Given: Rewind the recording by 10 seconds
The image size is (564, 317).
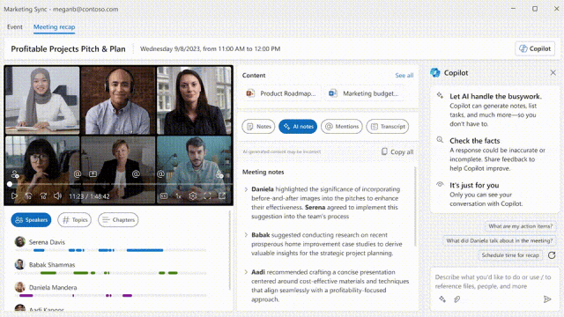Looking at the screenshot, I should 28,196.
